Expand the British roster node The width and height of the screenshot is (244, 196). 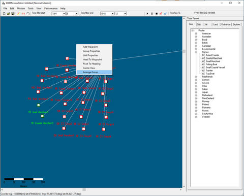(196, 43)
